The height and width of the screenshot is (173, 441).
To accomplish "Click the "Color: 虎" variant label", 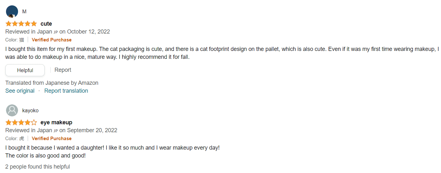I will click(x=15, y=139).
